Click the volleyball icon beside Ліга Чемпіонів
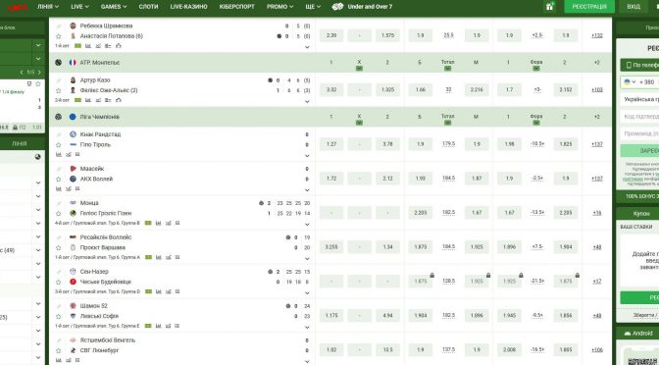 [59, 117]
